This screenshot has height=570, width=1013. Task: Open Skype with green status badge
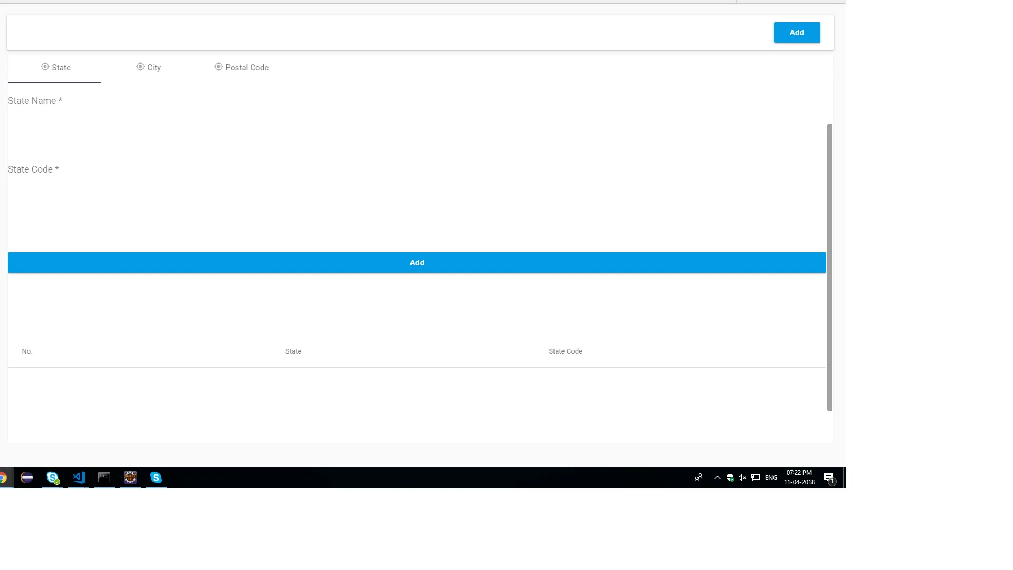tap(53, 478)
